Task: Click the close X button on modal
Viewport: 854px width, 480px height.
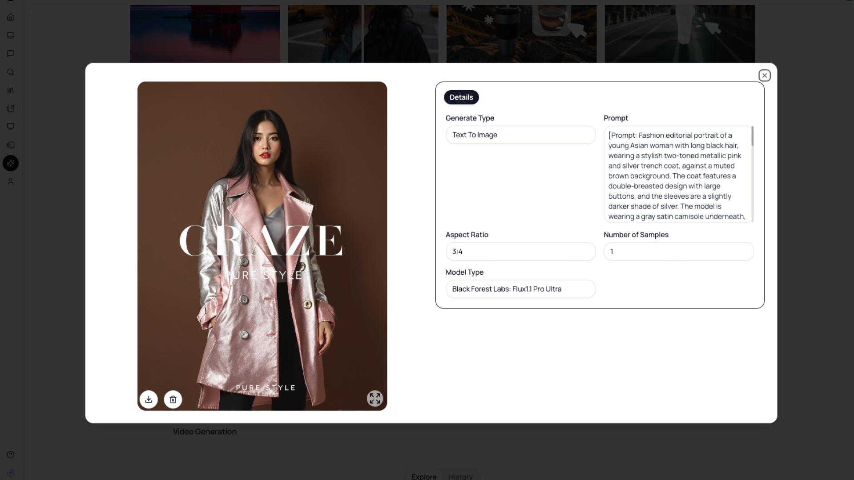Action: tap(764, 75)
